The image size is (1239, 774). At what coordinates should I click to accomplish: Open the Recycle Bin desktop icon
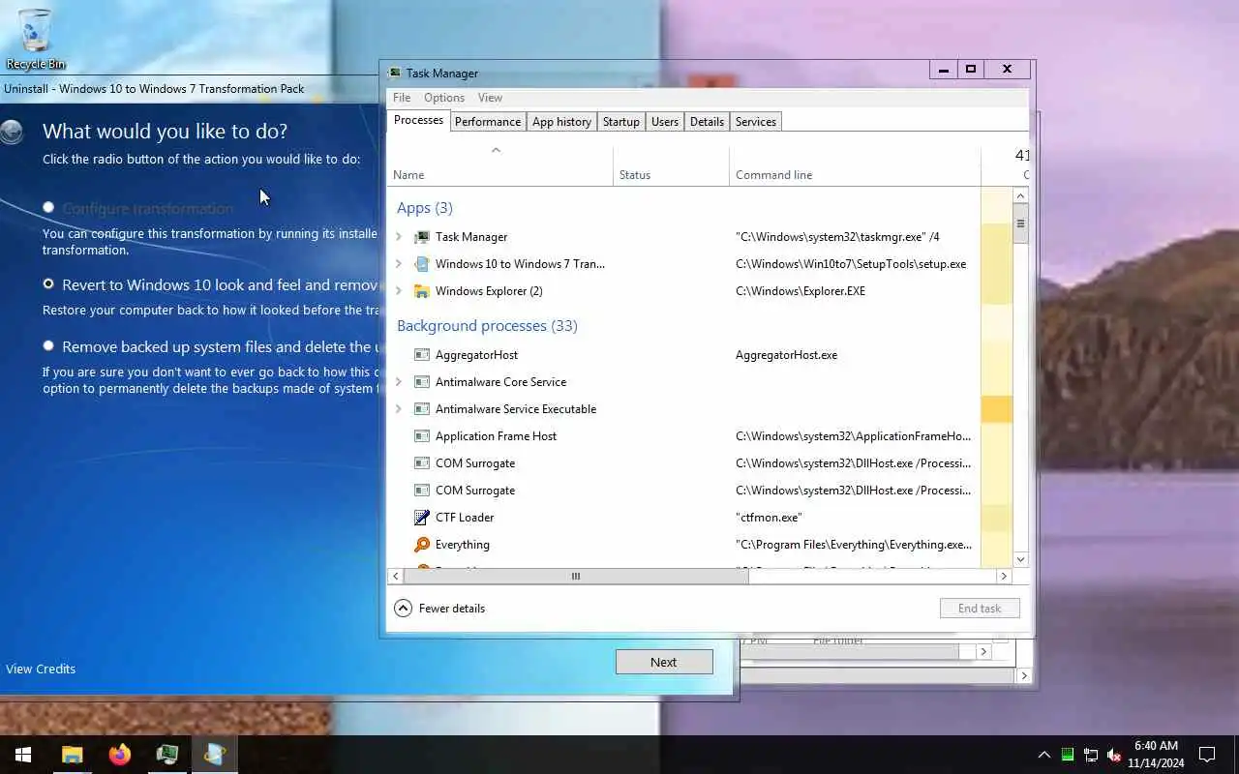36,38
